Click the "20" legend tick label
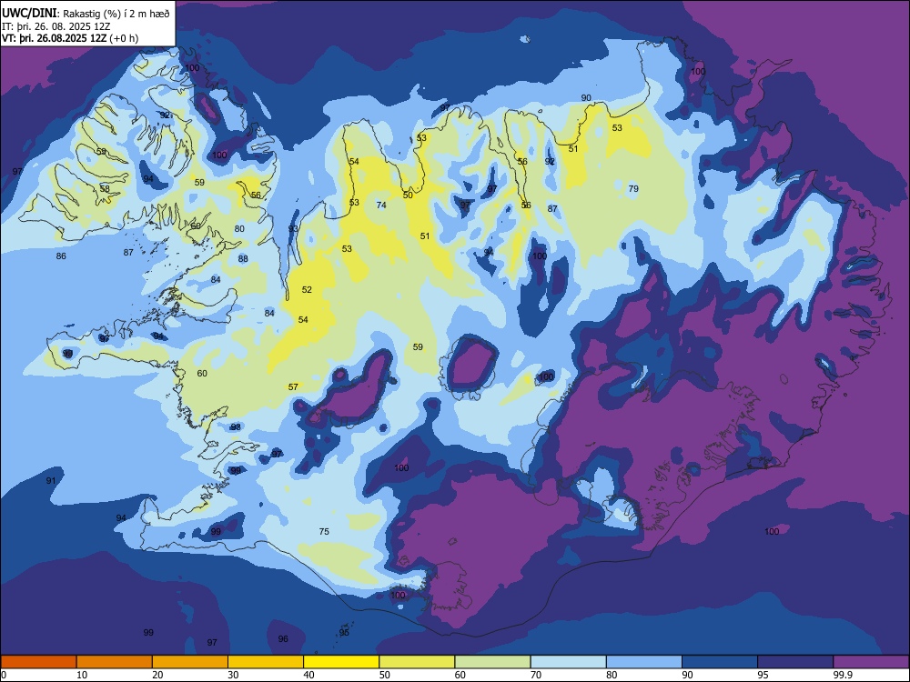This screenshot has width=910, height=682. coord(157,675)
